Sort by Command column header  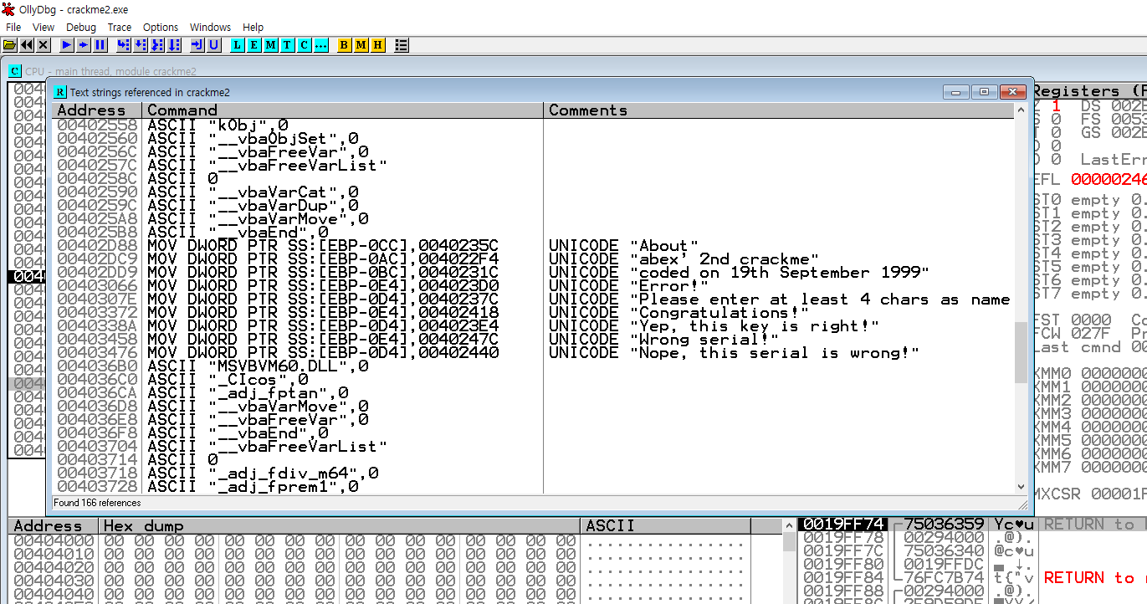[x=343, y=110]
